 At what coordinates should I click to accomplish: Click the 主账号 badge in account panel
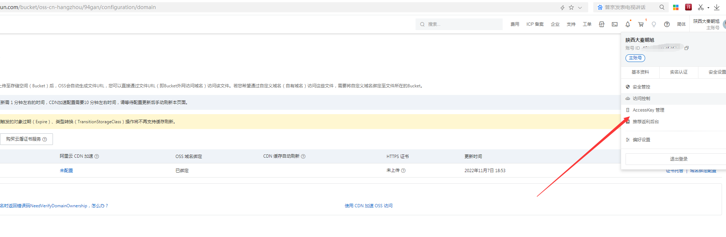[x=635, y=58]
